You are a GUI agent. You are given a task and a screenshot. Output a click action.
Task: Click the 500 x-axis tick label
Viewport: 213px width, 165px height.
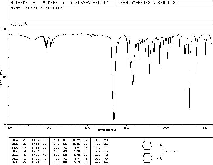(205, 128)
